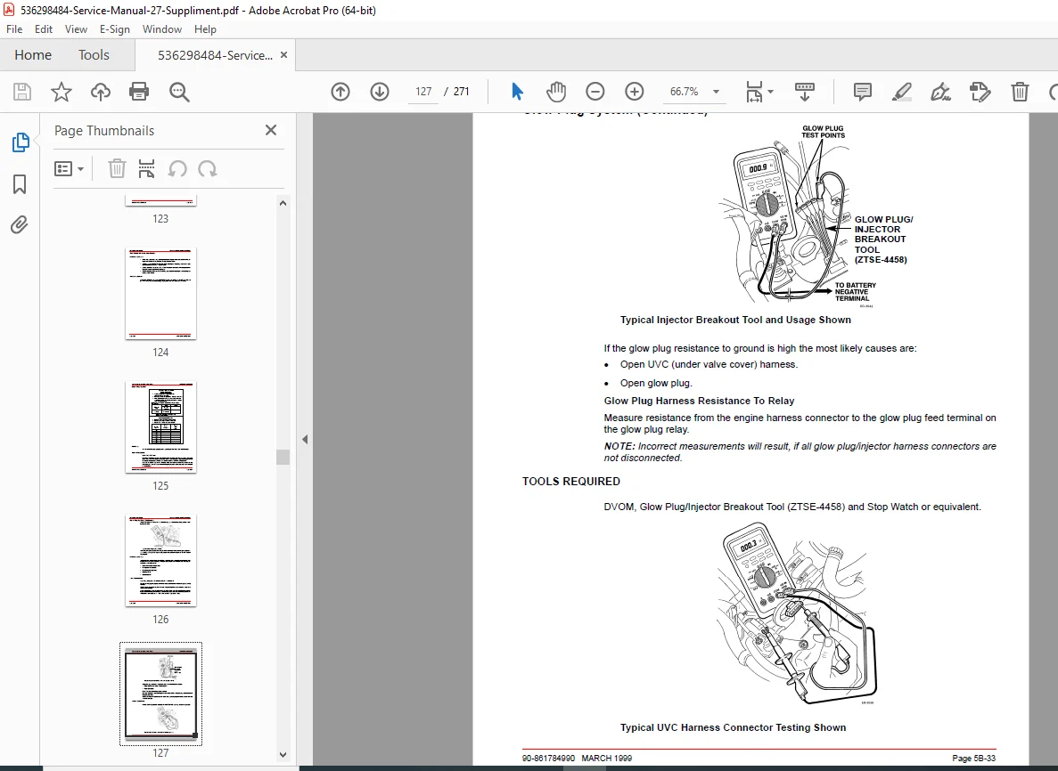Add a sticky note comment

click(x=862, y=92)
